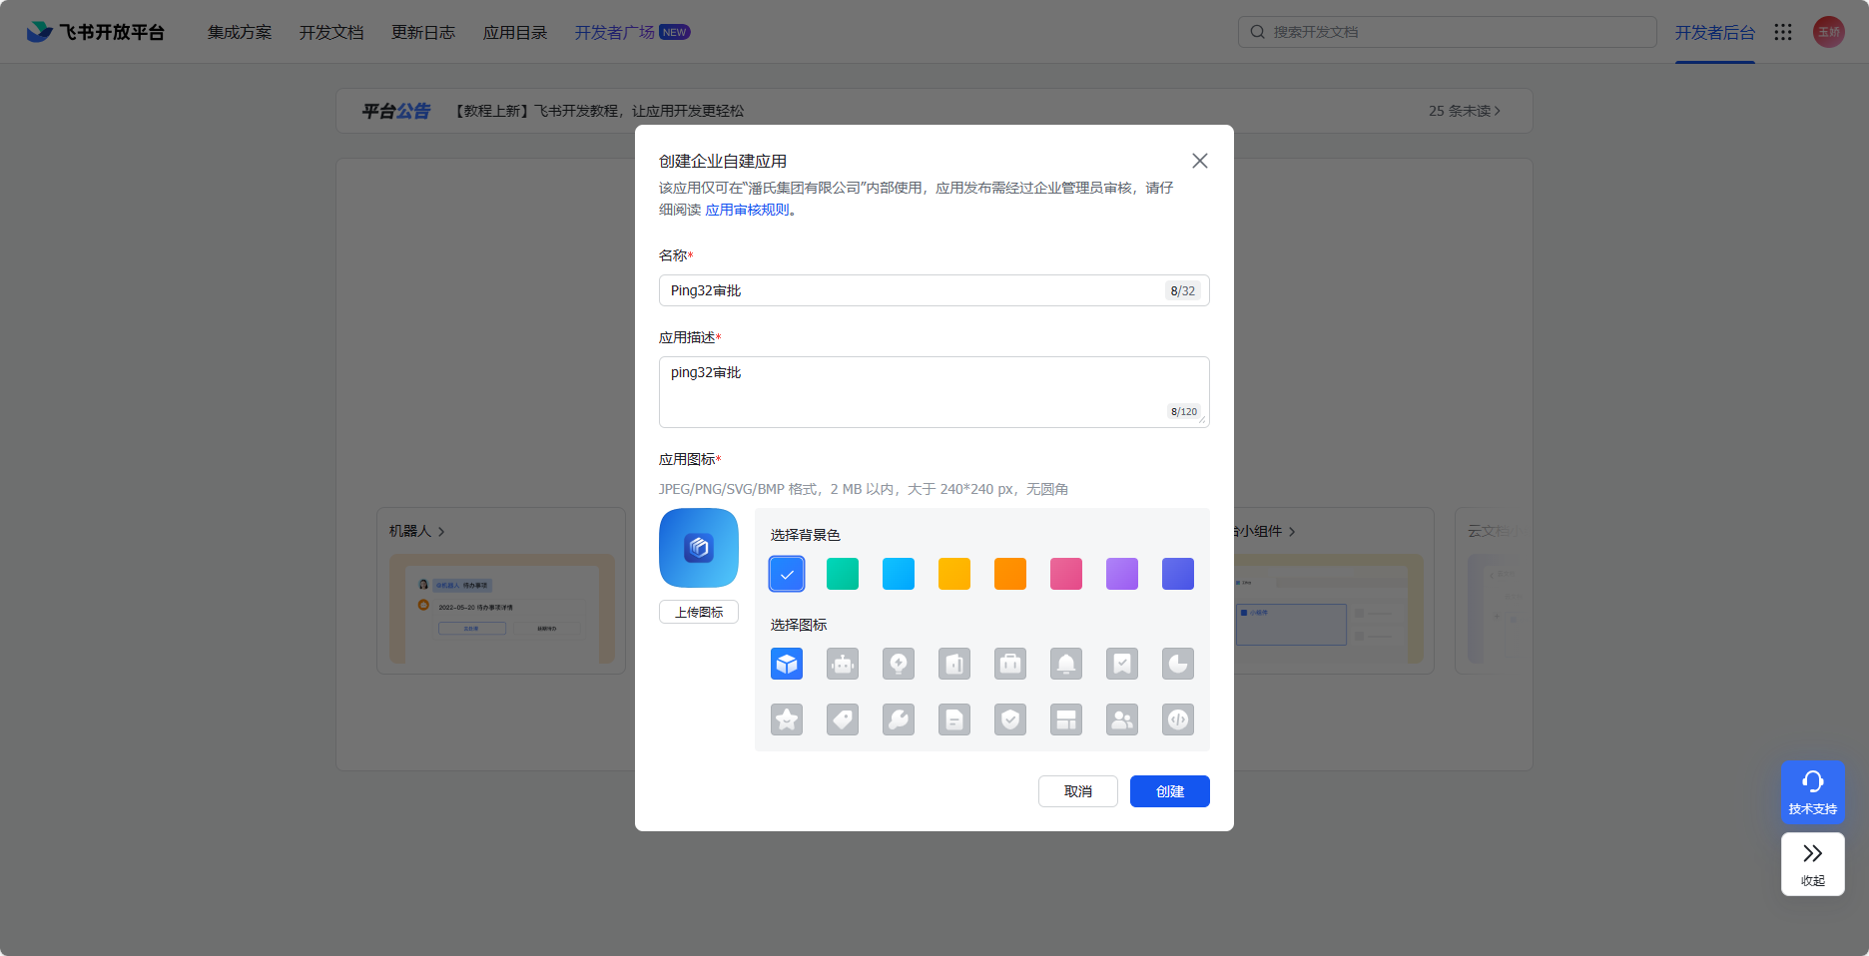Open the 开发者广场 menu
This screenshot has height=956, width=1869.
click(632, 32)
